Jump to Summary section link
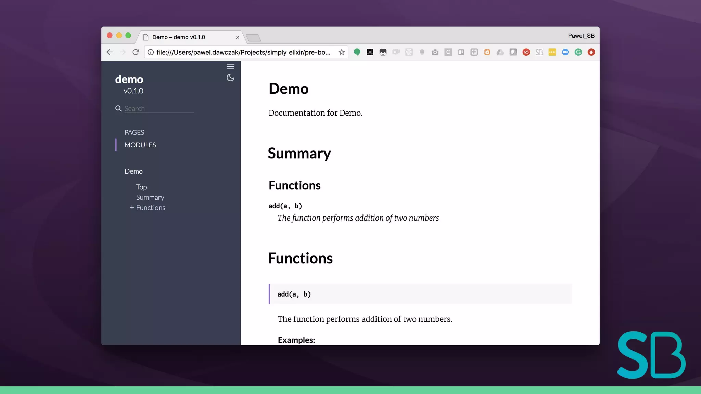The image size is (701, 394). [150, 197]
